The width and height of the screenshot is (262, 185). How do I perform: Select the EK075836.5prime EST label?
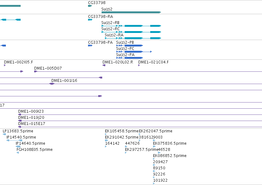[x=170, y=143]
